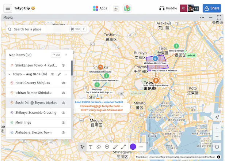Screen dimensions: 225x161
Task: Select the line connector route tool
Action: click(123, 147)
